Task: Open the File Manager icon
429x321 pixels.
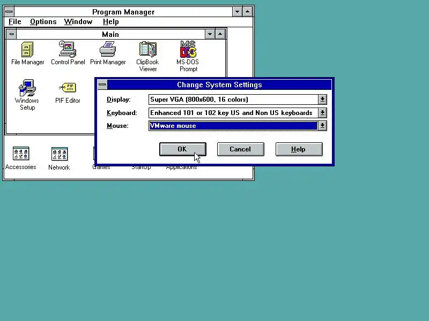Action: tap(27, 49)
